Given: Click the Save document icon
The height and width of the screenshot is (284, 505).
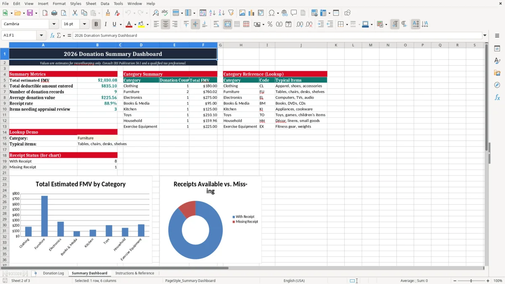Looking at the screenshot, I should coord(30,13).
